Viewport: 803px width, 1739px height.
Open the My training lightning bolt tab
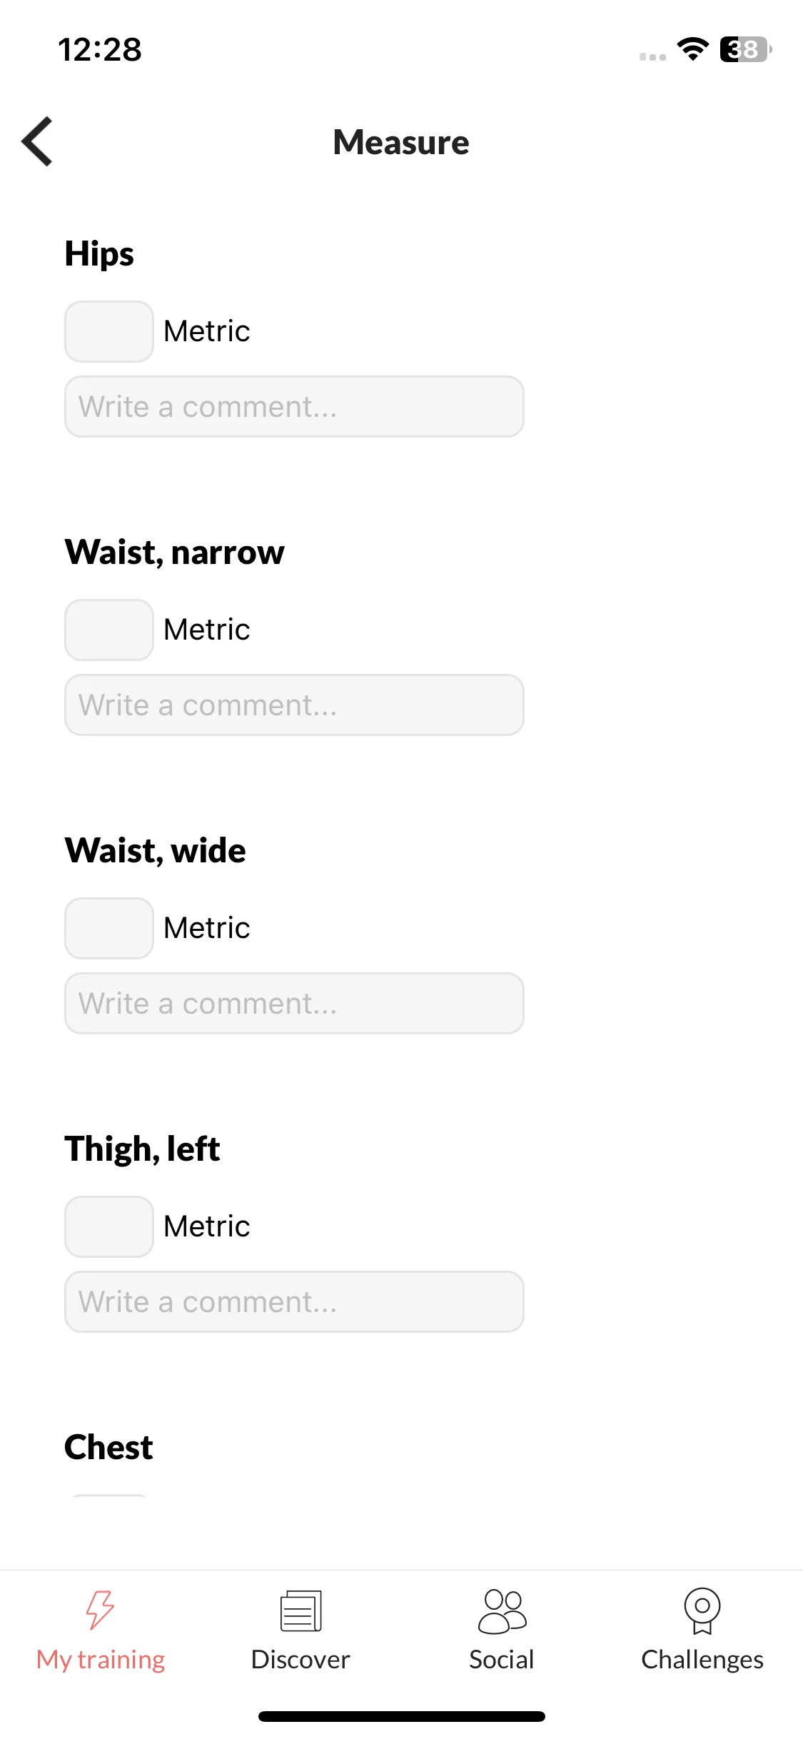(x=100, y=1610)
